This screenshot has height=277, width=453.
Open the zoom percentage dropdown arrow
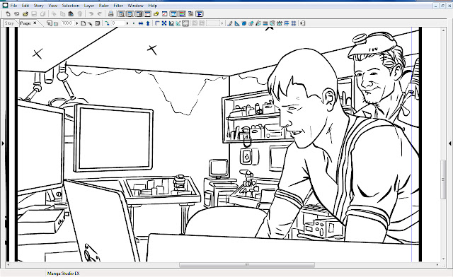(x=77, y=23)
